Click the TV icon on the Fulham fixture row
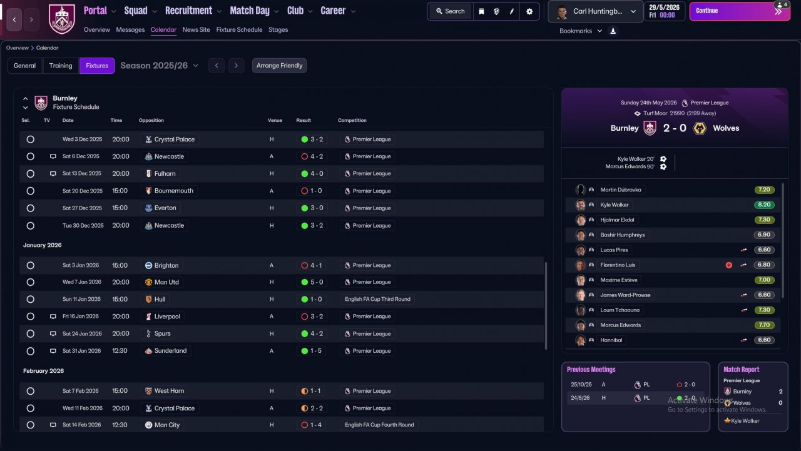 point(53,173)
